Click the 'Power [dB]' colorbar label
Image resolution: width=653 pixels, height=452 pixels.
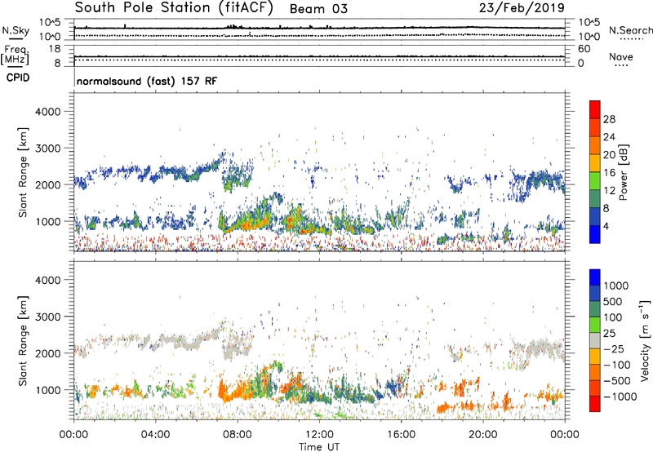click(624, 172)
